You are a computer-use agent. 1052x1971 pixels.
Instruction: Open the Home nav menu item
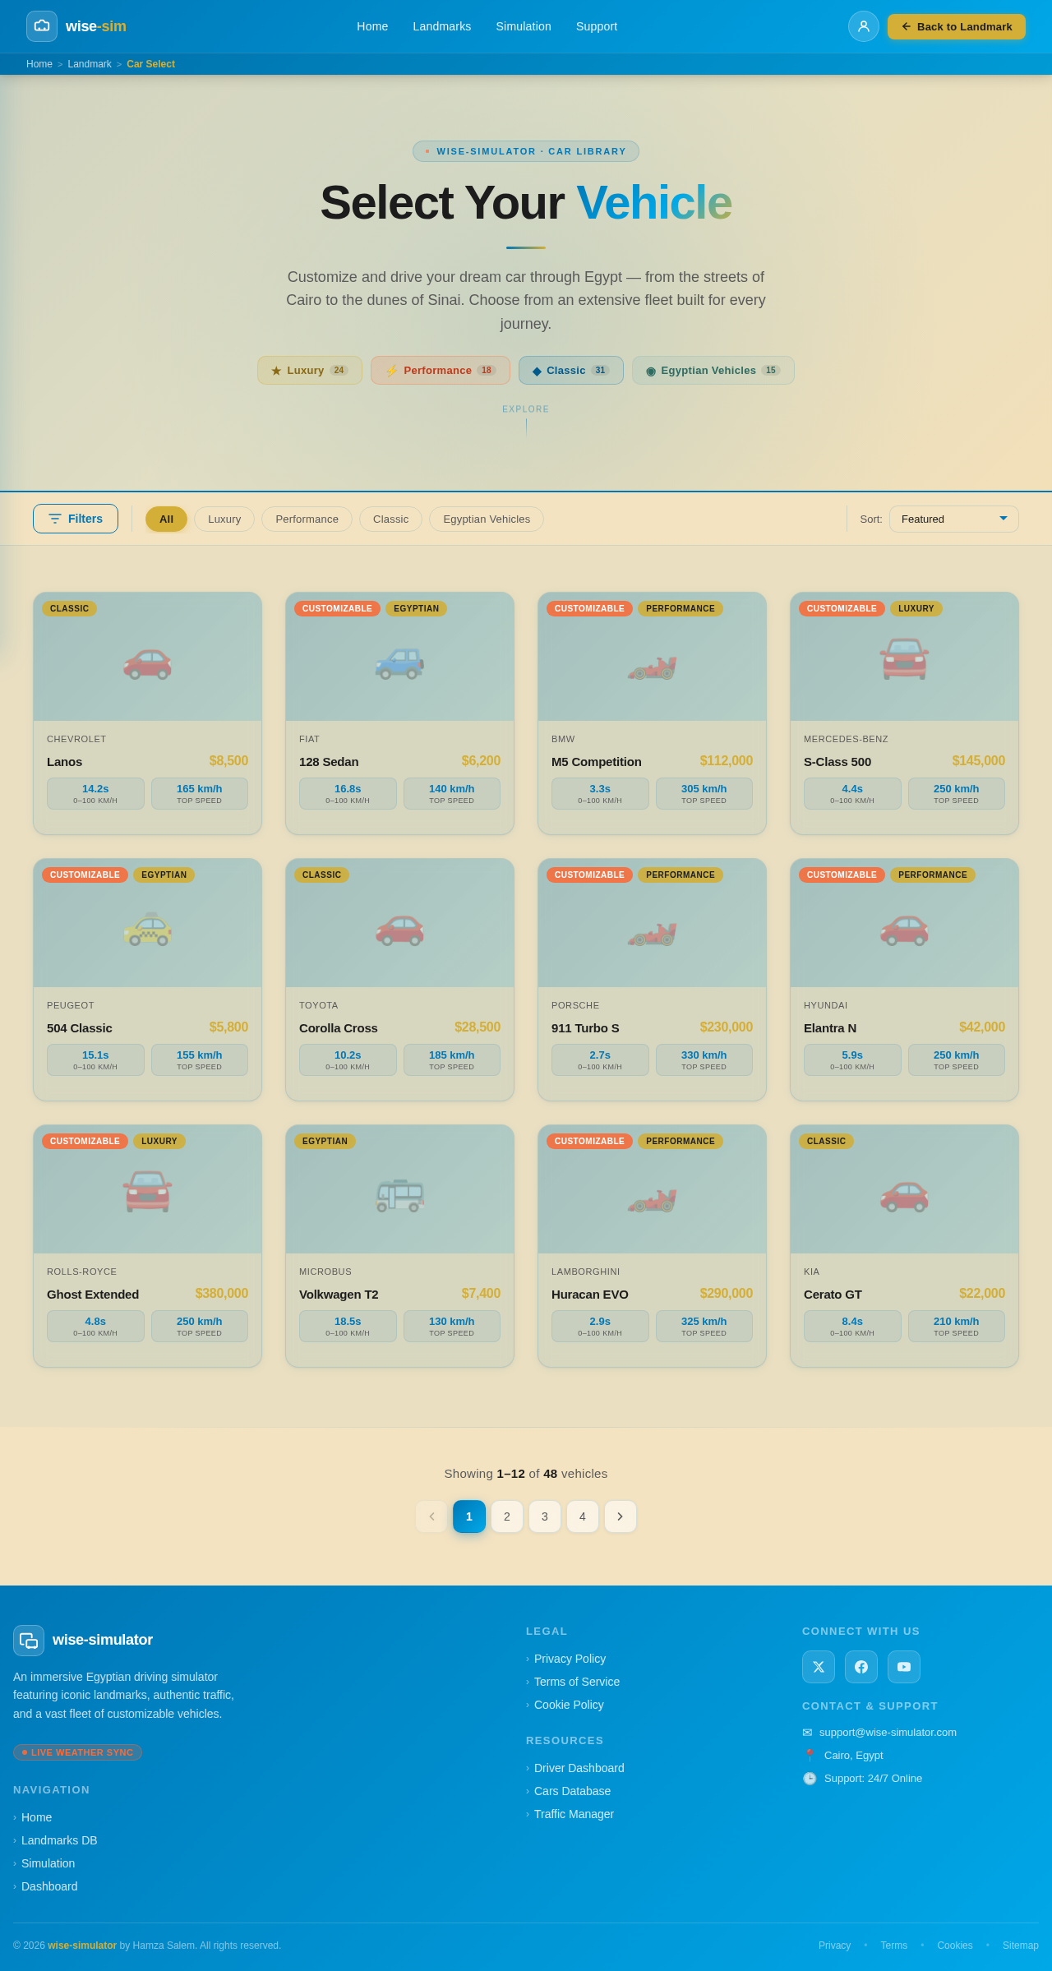click(372, 26)
